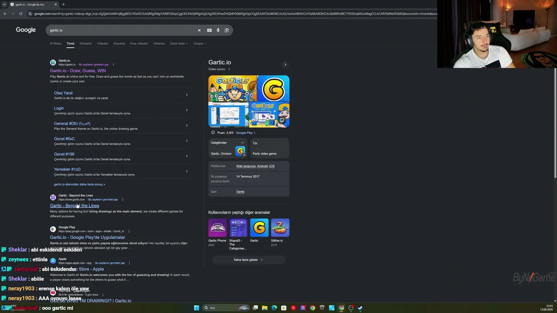Expand the Genel #5xC sitelink arrow
Screen dimensions: 557x313
pyautogui.click(x=187, y=140)
